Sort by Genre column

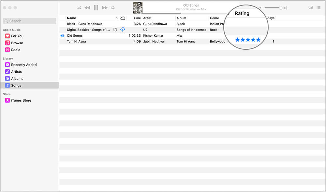215,18
